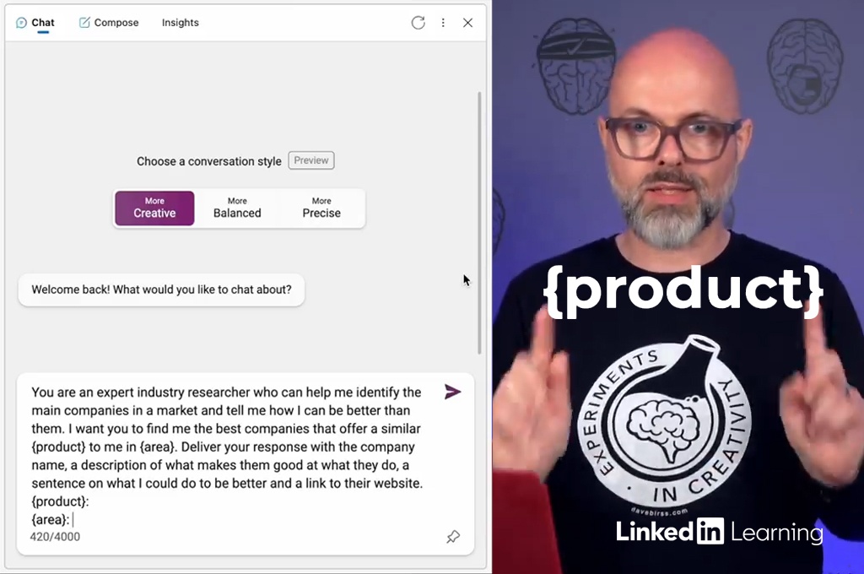Click the Preview badge
The width and height of the screenshot is (864, 574).
pyautogui.click(x=311, y=160)
